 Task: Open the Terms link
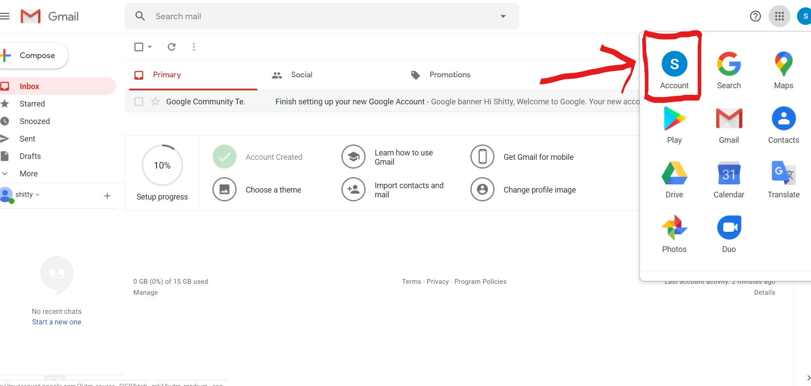(411, 282)
